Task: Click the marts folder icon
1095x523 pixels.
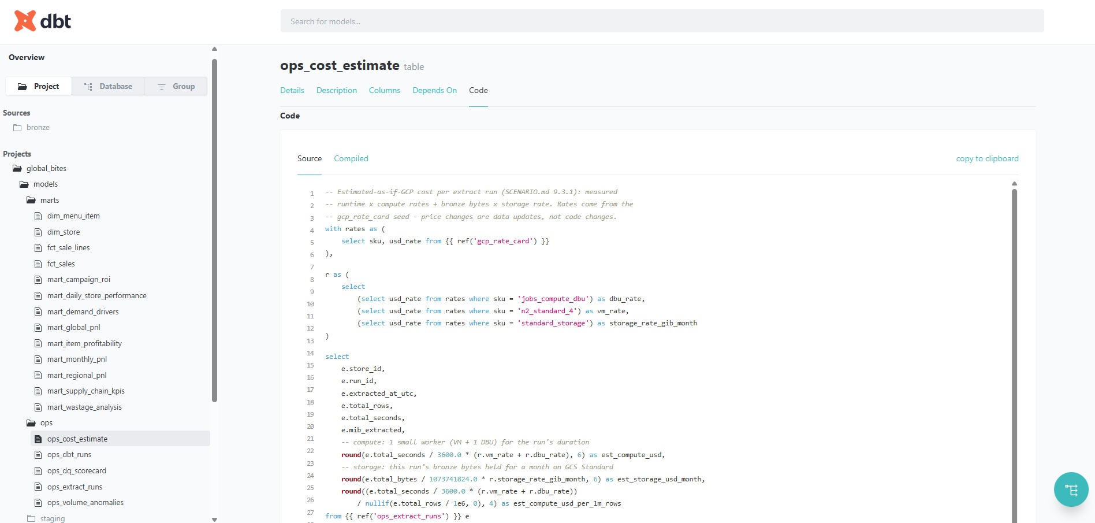Action: tap(31, 201)
